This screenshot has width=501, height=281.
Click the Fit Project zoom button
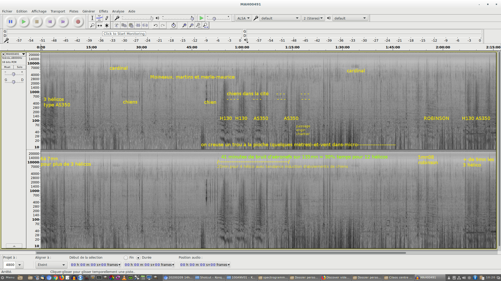click(x=206, y=25)
